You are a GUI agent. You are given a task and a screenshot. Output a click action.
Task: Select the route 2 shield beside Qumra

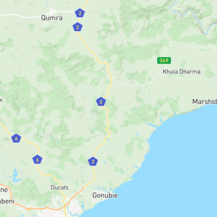pyautogui.click(x=80, y=13)
